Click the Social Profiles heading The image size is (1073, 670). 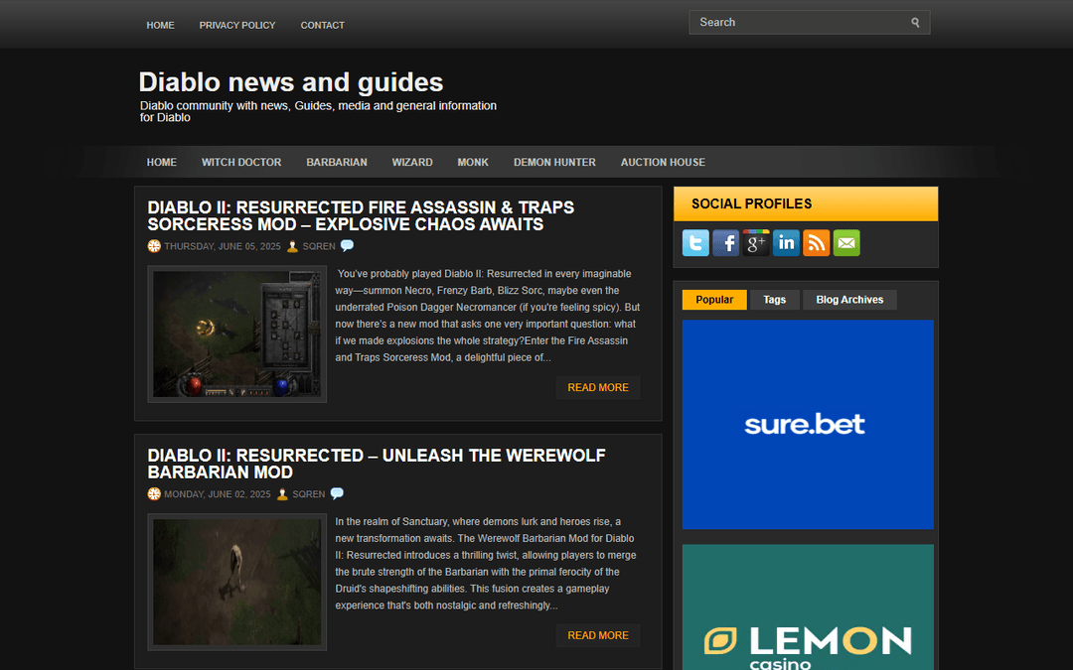(x=751, y=203)
